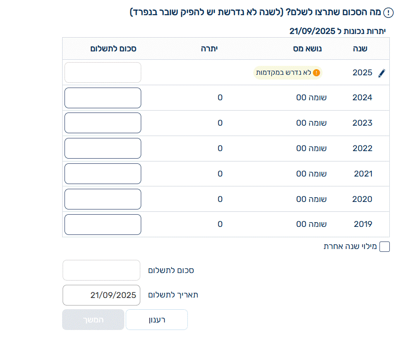Click the 'נושא מס' column header
Image resolution: width=403 pixels, height=346 pixels.
point(312,48)
